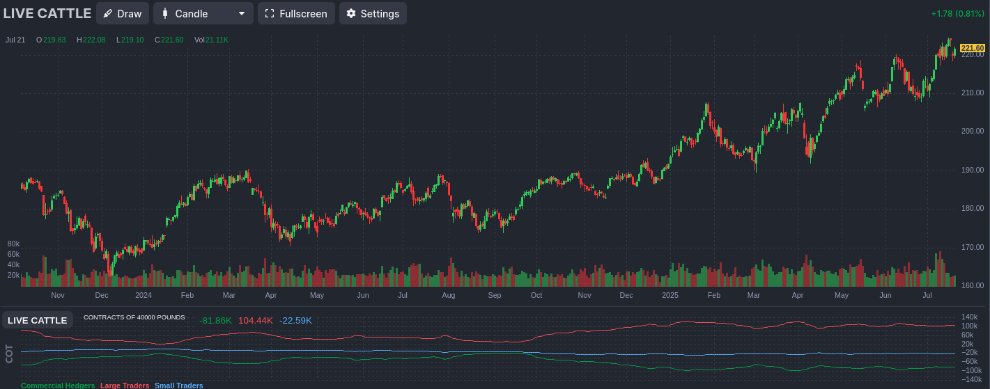Click the 104.44K large traders value
The width and height of the screenshot is (990, 389).
[256, 320]
